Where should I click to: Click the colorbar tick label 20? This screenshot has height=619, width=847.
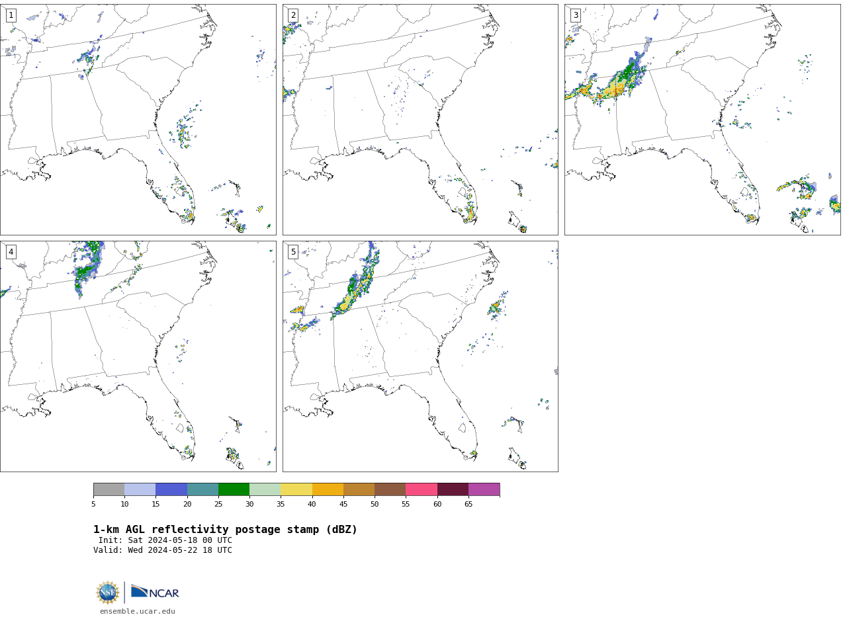point(187,505)
